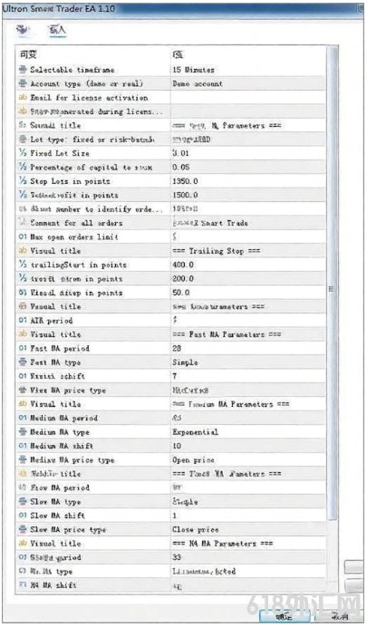
Task: Click the vertical scrollbar thumb of the parameter list
Action: pos(333,282)
